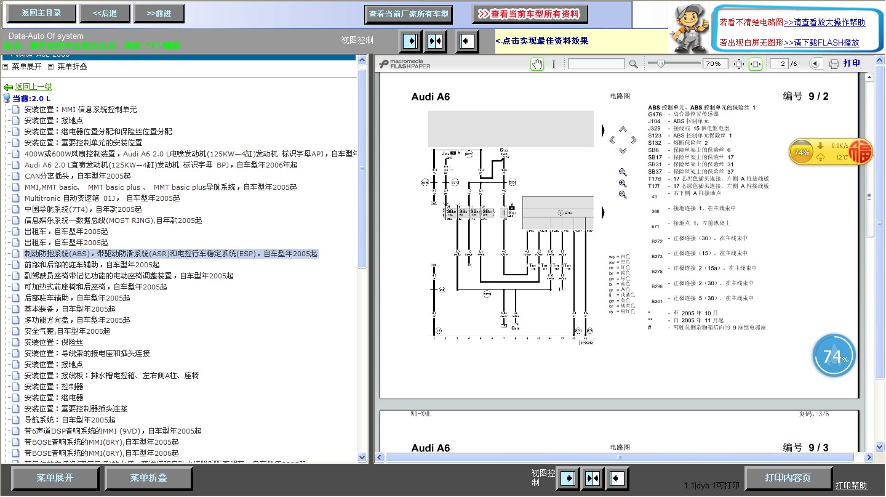Click the split-pane view control icon in top bar
This screenshot has height=497, width=886.
[436, 41]
